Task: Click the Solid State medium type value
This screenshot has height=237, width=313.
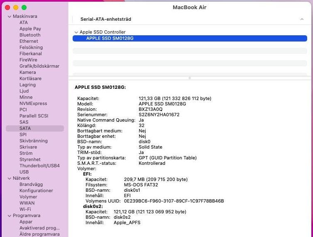Action: click(150, 147)
